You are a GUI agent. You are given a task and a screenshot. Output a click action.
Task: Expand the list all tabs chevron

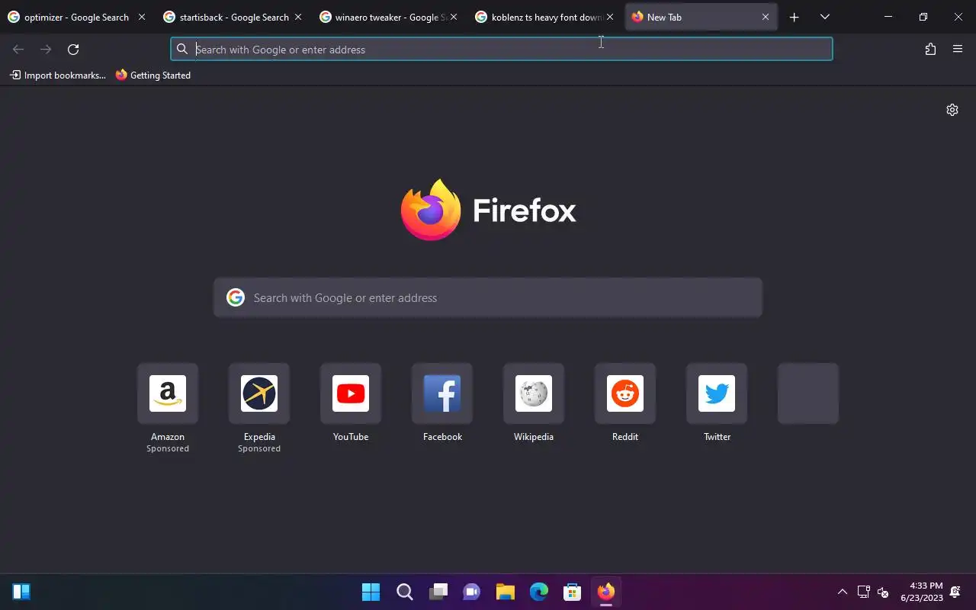click(824, 17)
